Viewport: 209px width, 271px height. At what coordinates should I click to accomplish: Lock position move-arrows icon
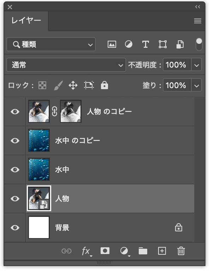click(x=73, y=85)
